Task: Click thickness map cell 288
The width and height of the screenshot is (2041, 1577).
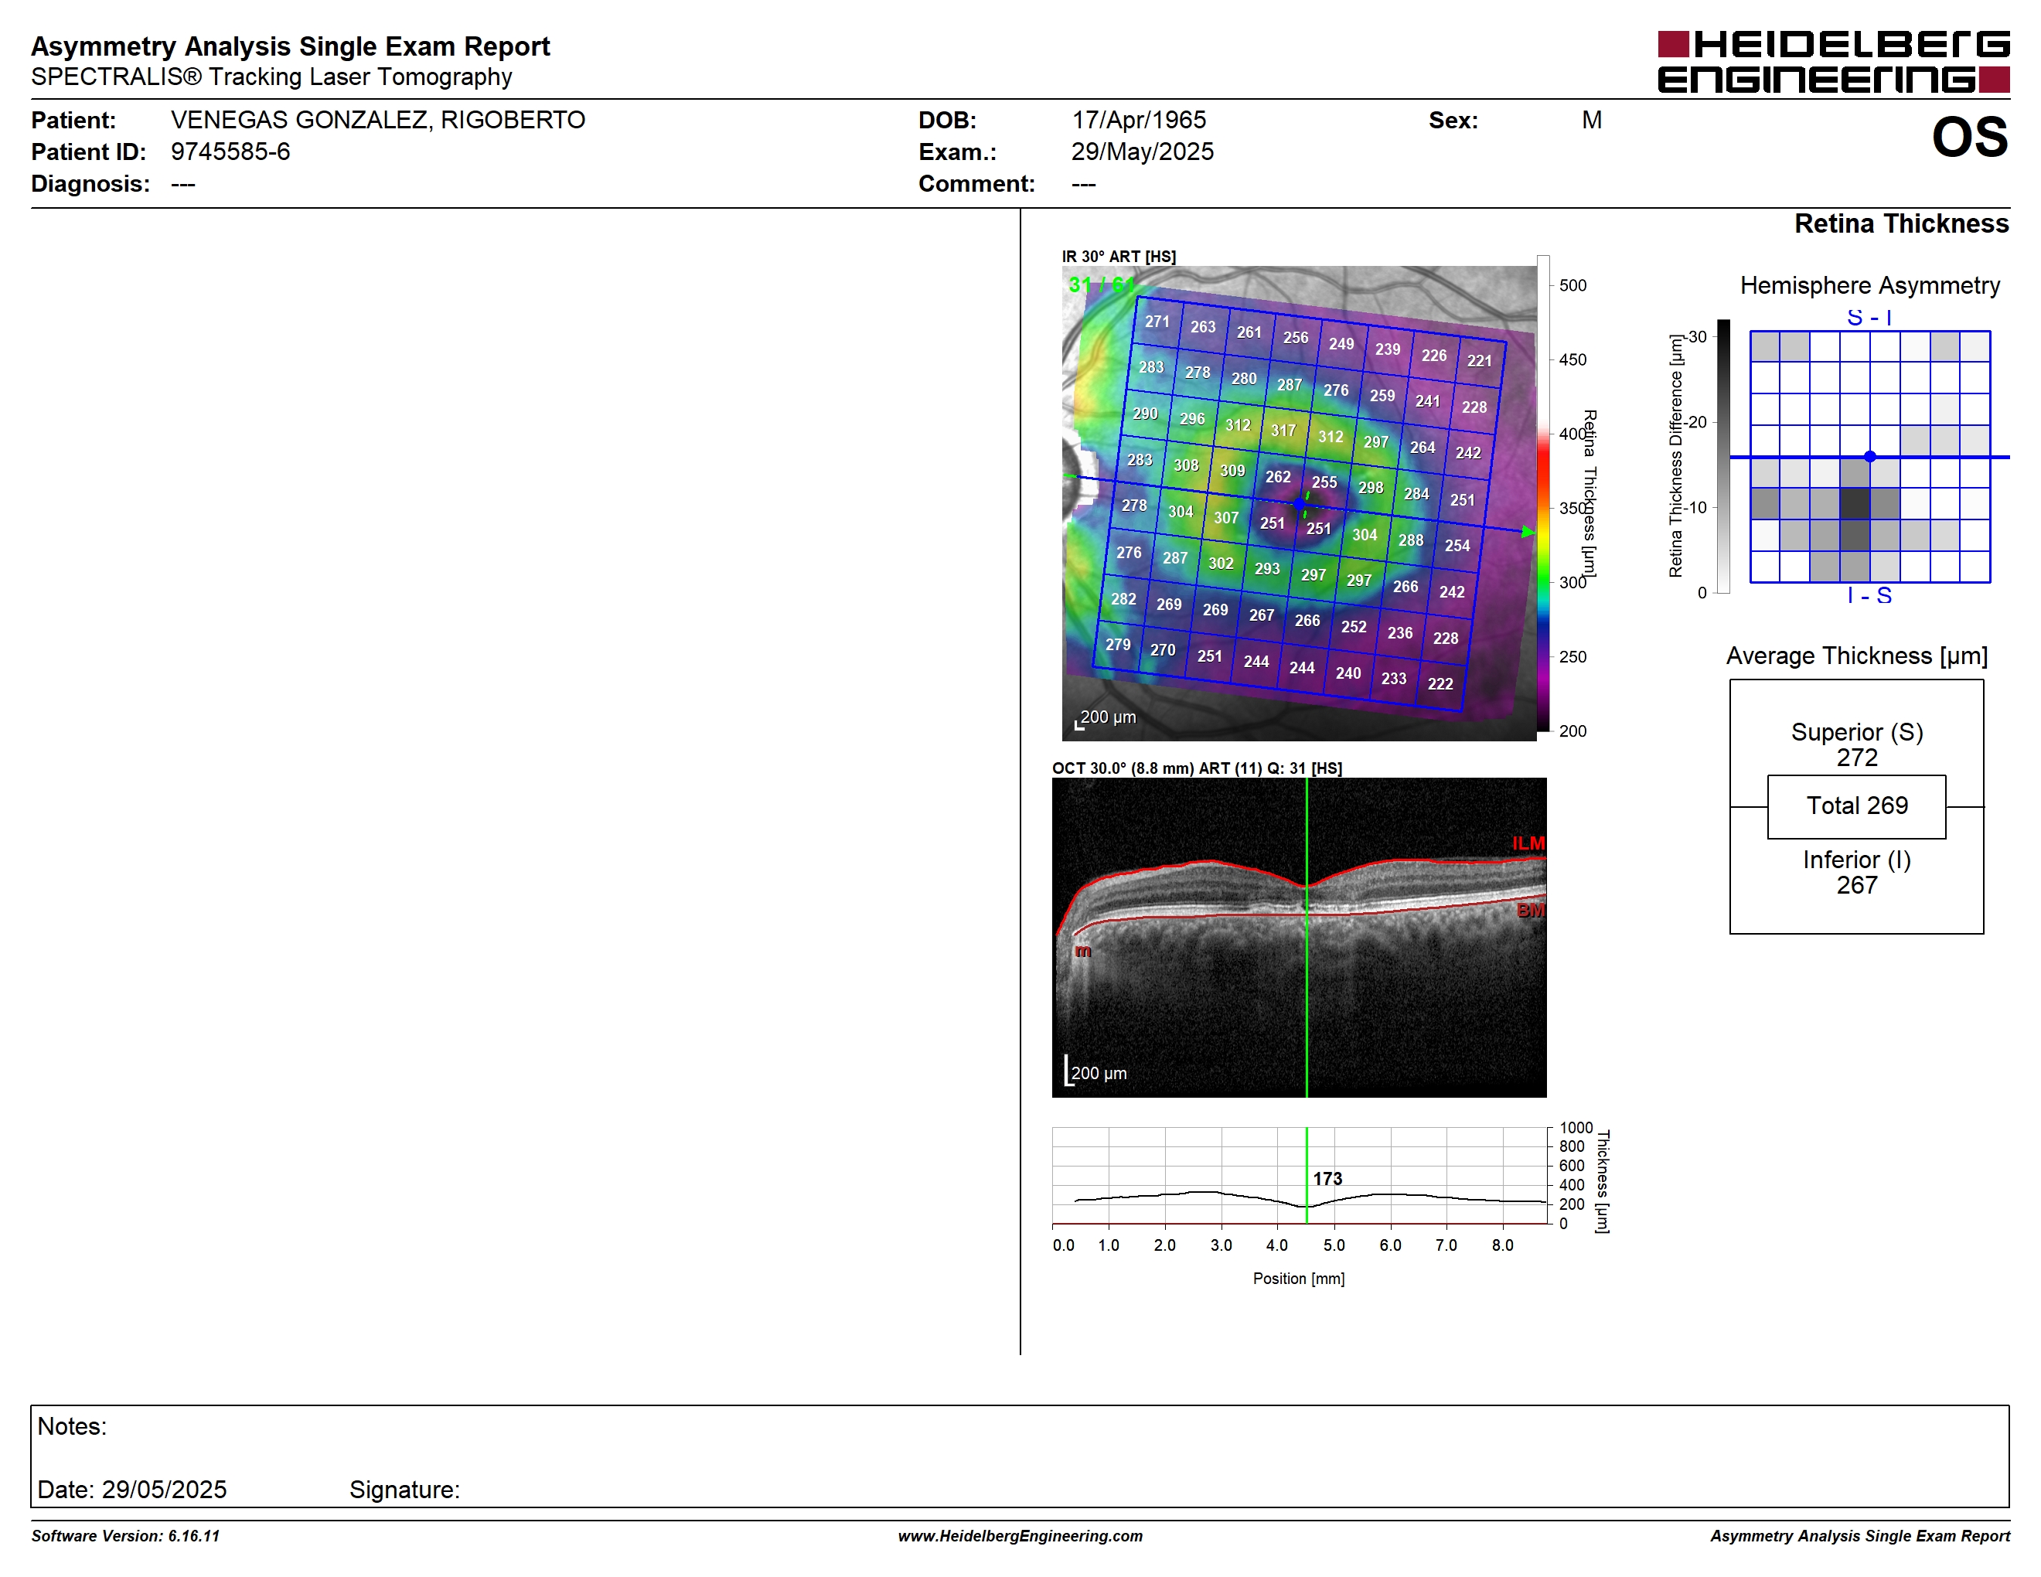Action: coord(1411,540)
